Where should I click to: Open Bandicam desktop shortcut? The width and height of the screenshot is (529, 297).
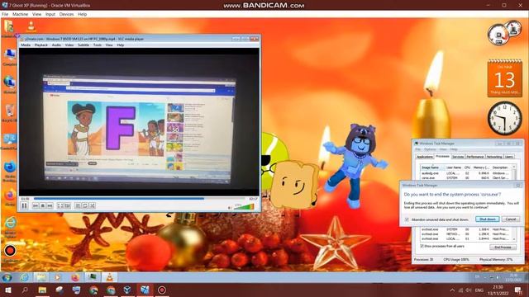click(x=10, y=253)
